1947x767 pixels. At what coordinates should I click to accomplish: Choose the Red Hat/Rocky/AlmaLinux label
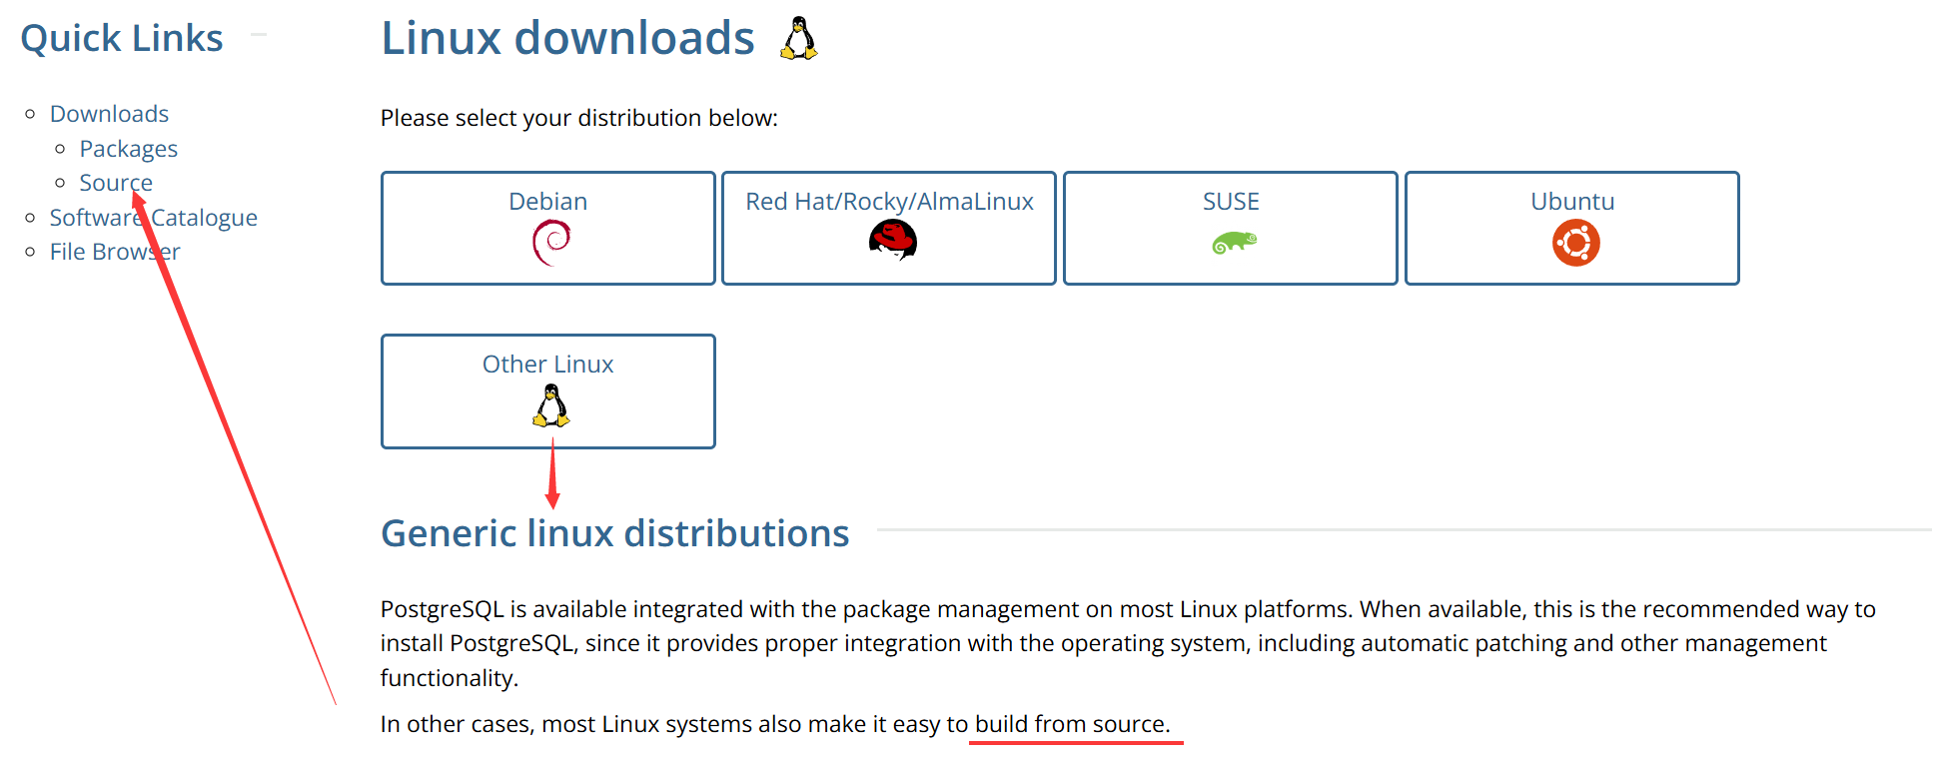click(889, 202)
